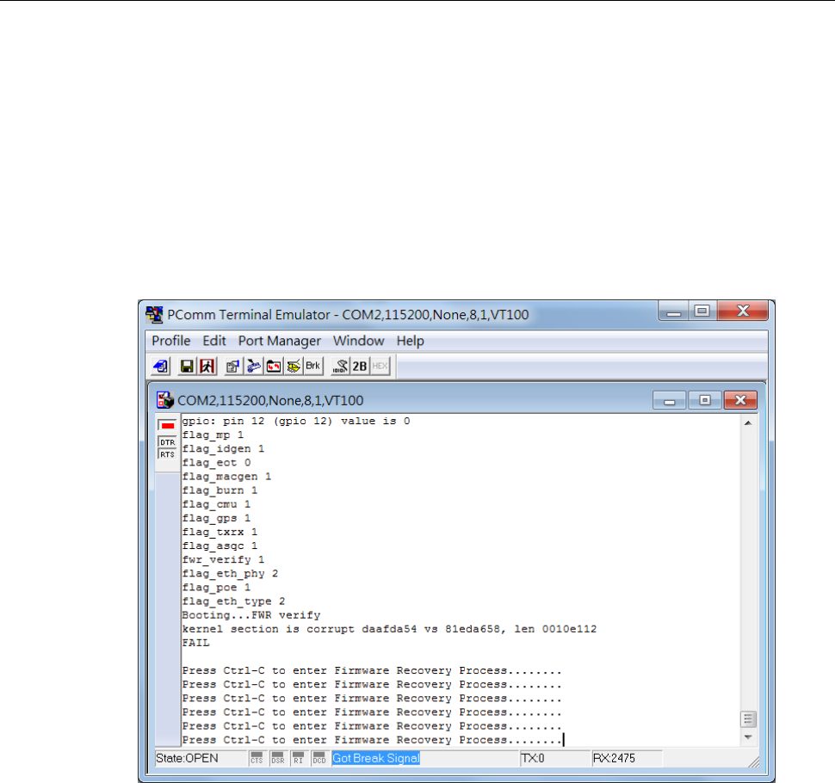Minimize the COM2 child window
The width and height of the screenshot is (835, 783).
(670, 400)
